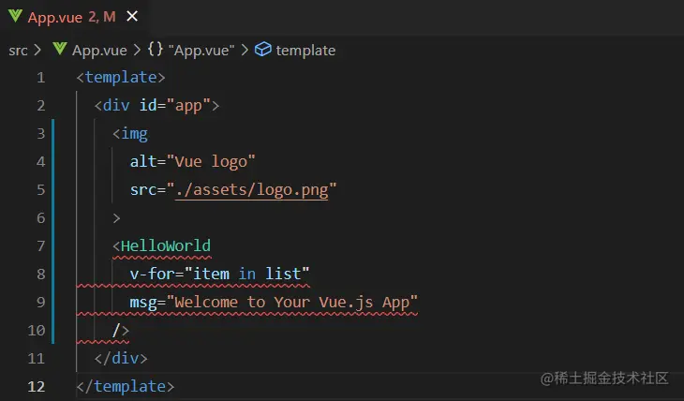
Task: Click the self-closing /> on line 10
Action: [x=121, y=331]
